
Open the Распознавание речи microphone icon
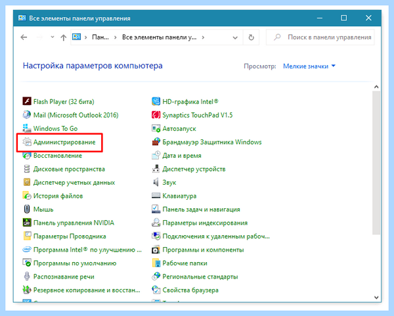[27, 277]
